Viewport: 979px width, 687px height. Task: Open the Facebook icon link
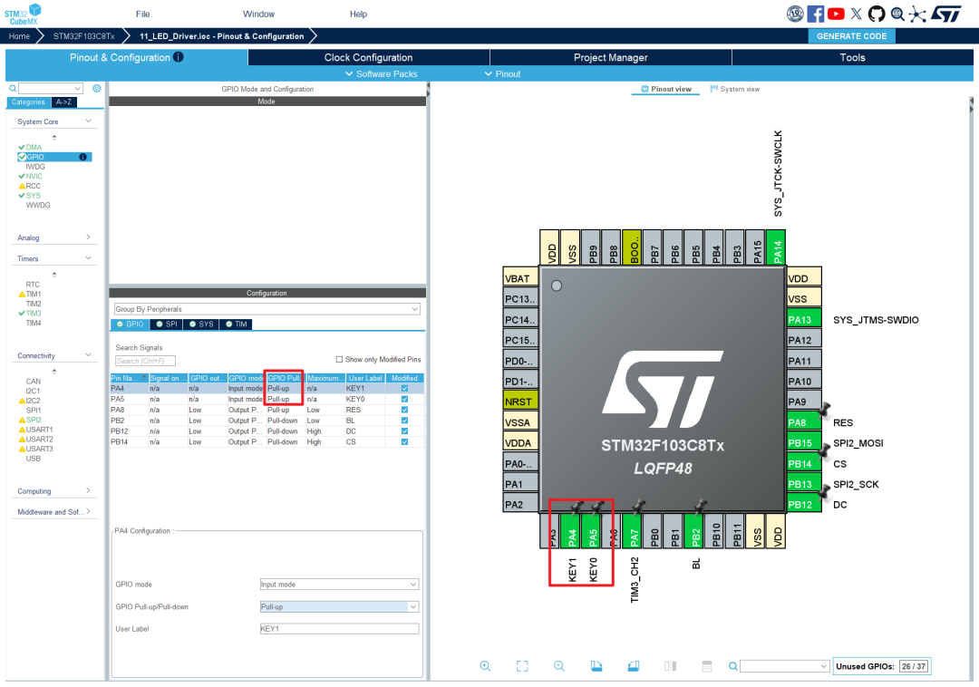[x=815, y=14]
